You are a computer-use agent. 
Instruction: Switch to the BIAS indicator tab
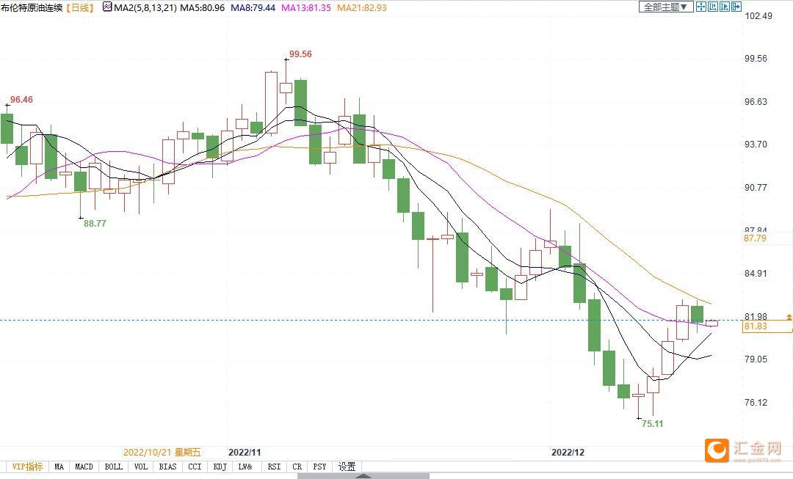point(167,467)
